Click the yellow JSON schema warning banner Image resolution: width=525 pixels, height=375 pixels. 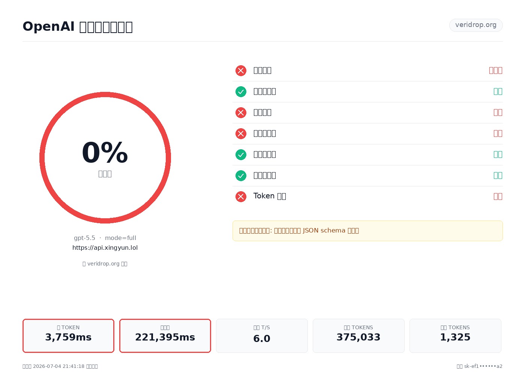(367, 231)
